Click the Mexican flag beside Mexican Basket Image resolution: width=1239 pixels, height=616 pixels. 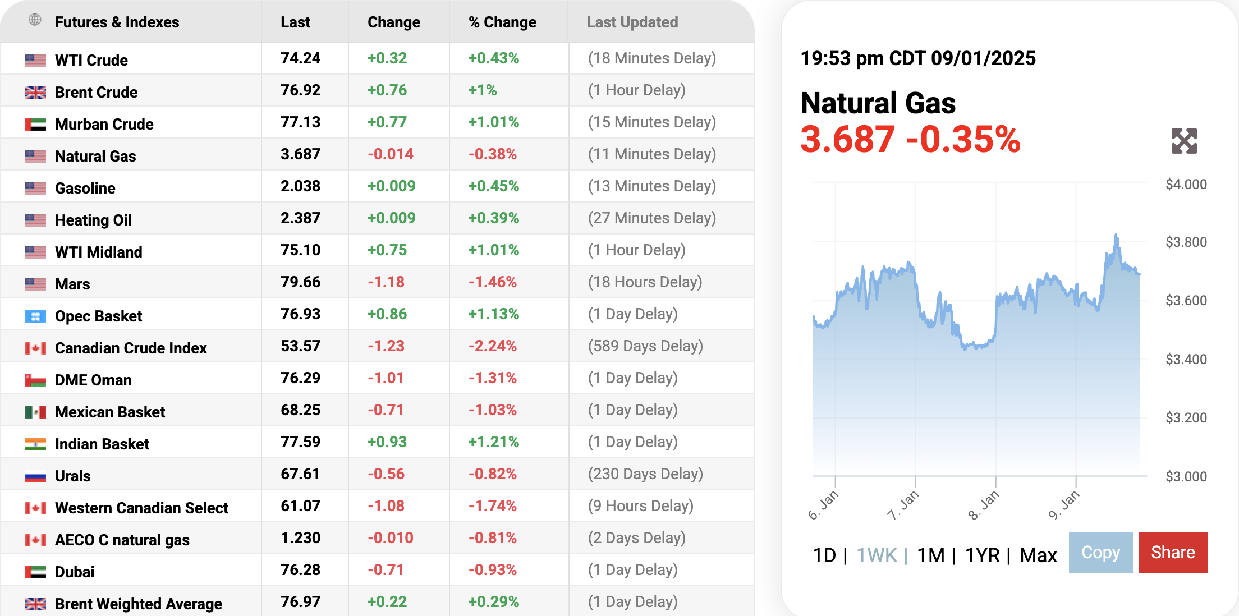35,412
